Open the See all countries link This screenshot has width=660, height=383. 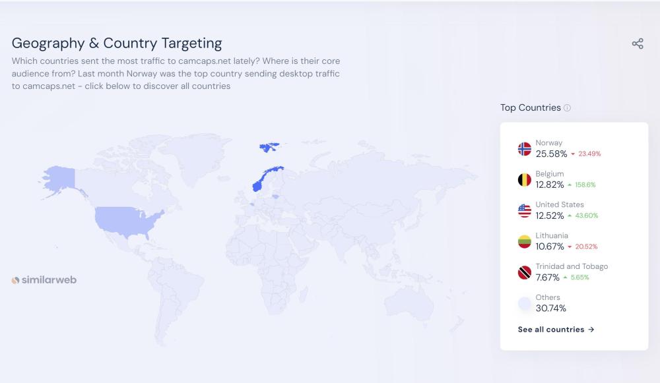point(556,330)
